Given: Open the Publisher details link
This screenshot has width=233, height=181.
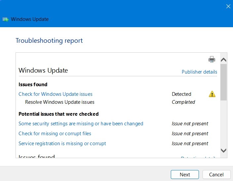Looking at the screenshot, I should (200, 72).
